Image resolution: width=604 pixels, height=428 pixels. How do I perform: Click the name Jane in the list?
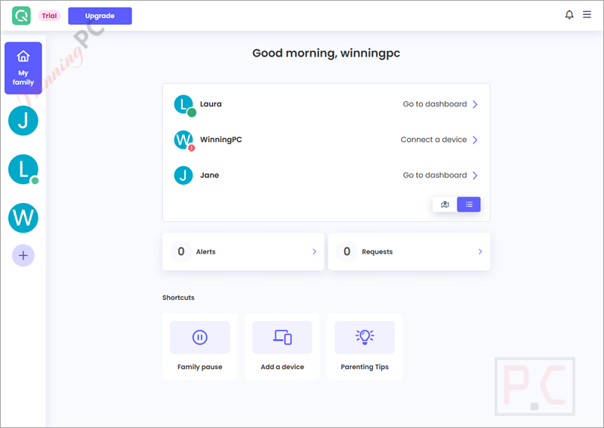coord(210,175)
